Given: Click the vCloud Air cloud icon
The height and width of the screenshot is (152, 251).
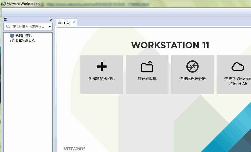Looking at the screenshot, I should click(238, 67).
